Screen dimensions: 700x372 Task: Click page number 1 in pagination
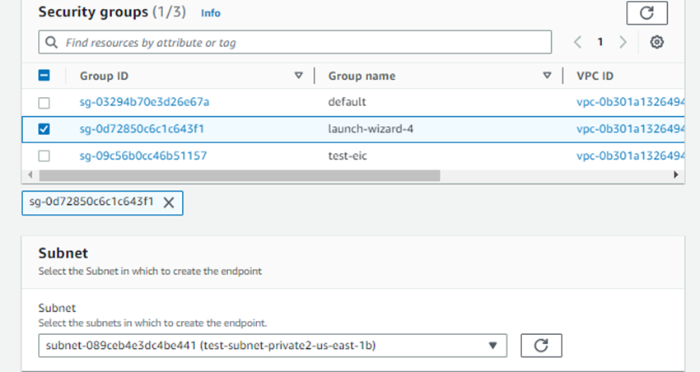(600, 42)
